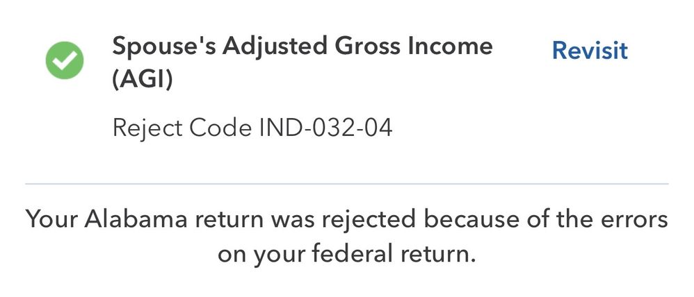Click the "on your federal return." line

346,253
